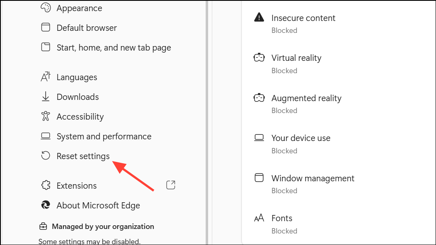Click the Reset settings circular arrow icon
Viewport: 436px width, 245px height.
[45, 156]
